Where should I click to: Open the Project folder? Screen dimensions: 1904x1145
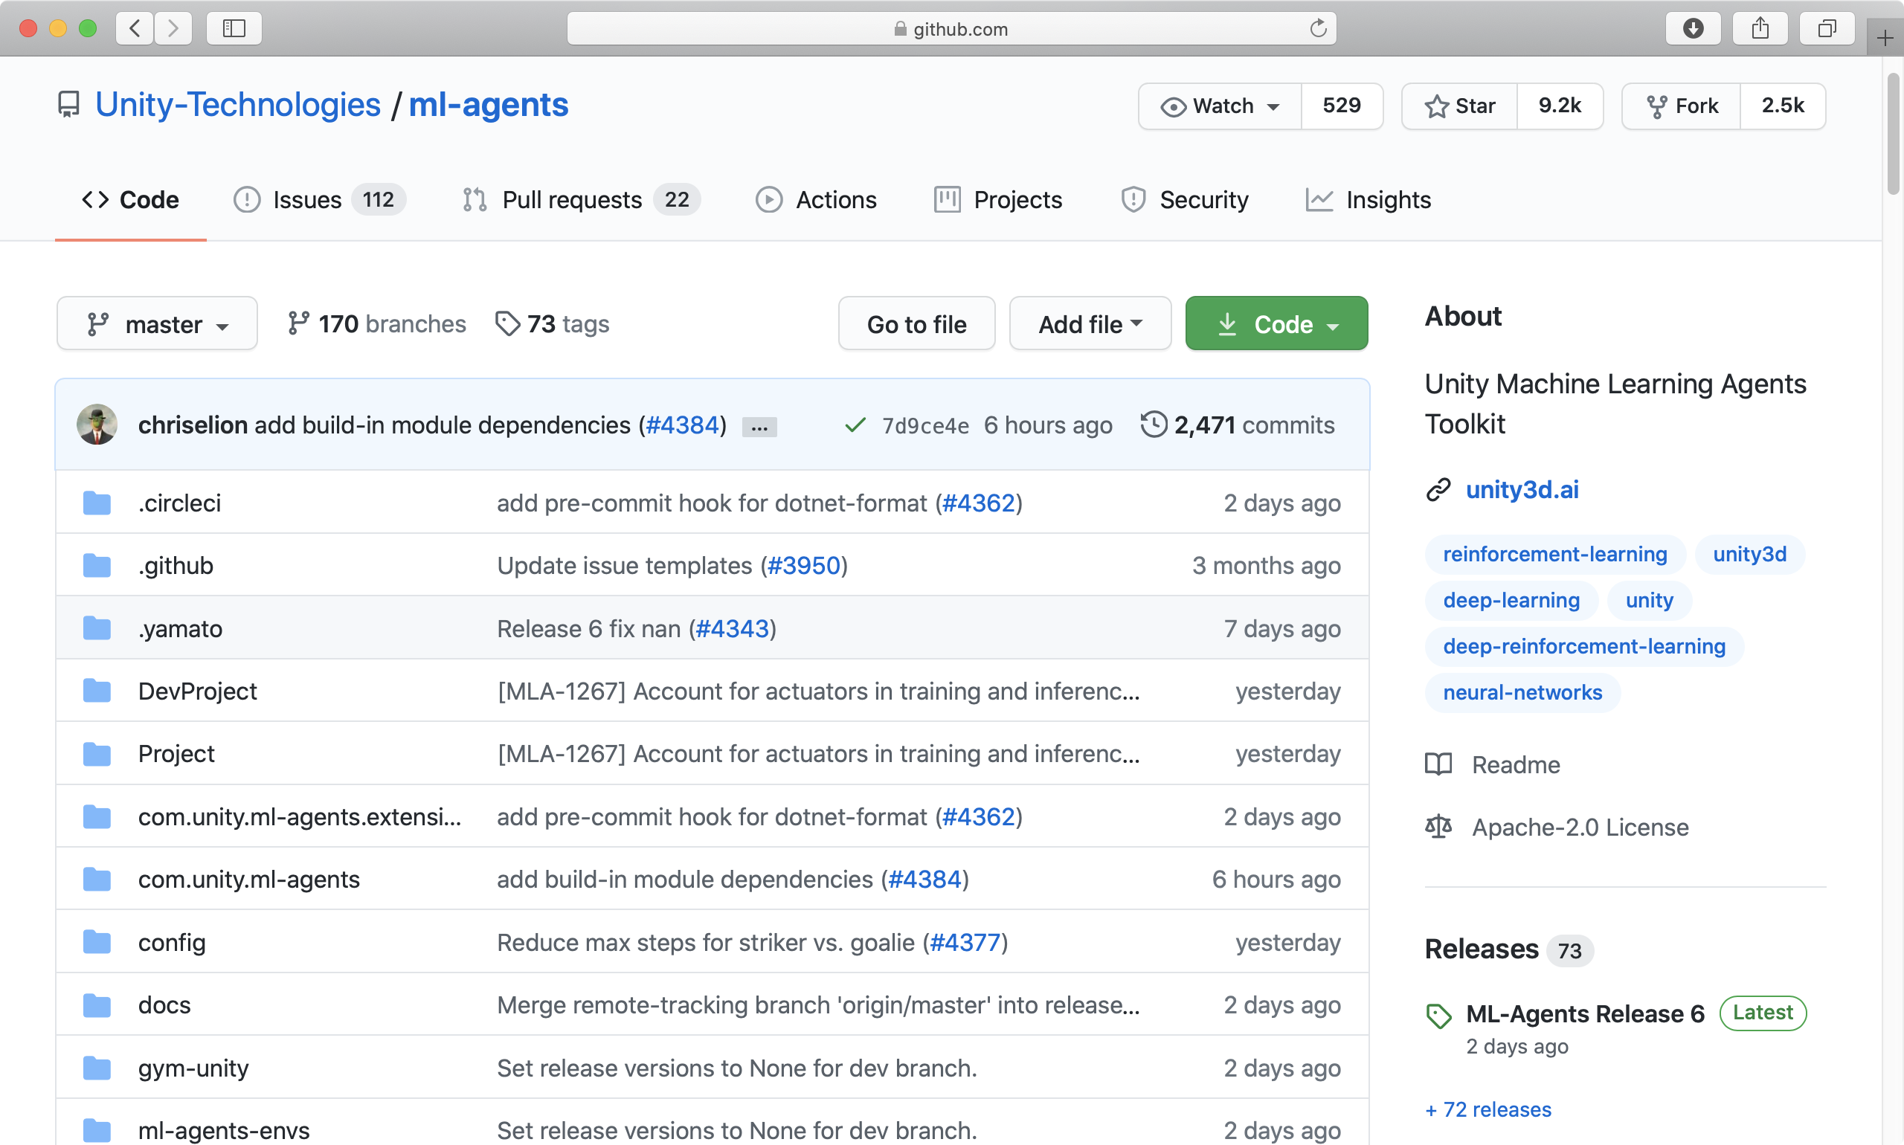point(176,754)
